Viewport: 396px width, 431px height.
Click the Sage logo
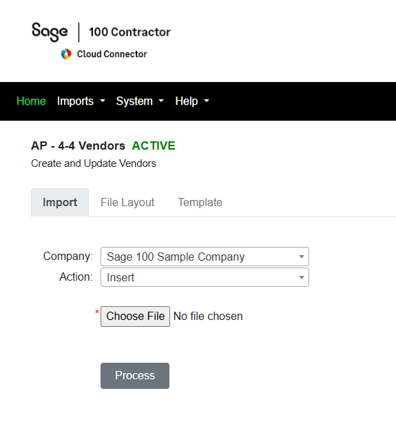point(50,32)
